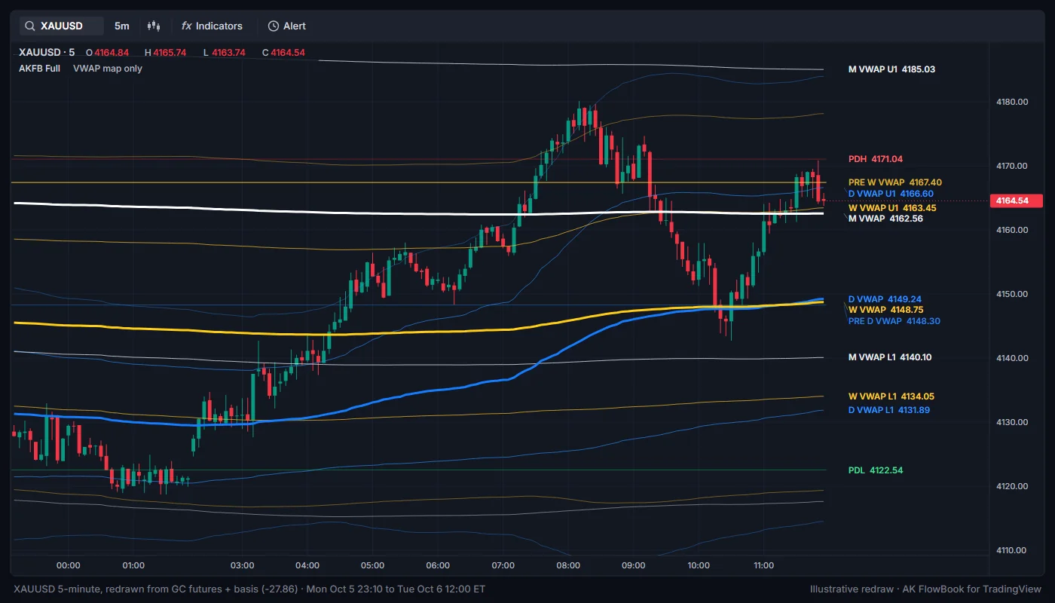The image size is (1055, 603).
Task: Click the 00:00 time axis label
Action: tap(69, 565)
